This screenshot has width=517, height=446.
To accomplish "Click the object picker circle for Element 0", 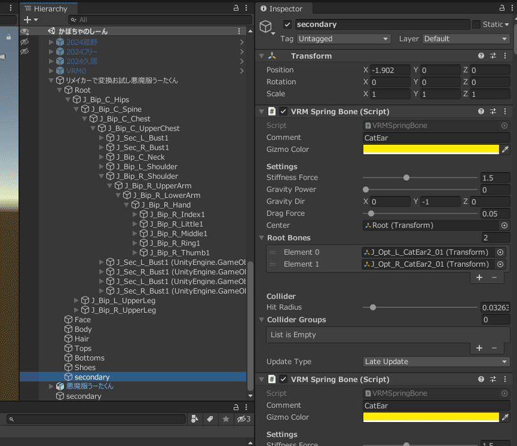I will tap(500, 252).
